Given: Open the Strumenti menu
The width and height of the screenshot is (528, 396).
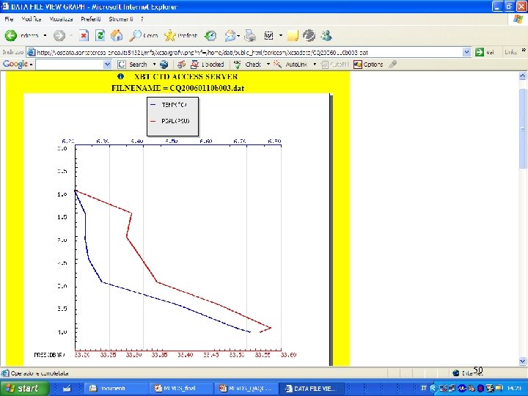Looking at the screenshot, I should (x=121, y=18).
